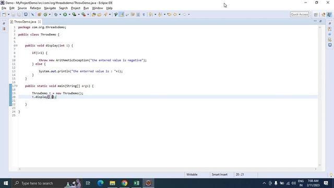Click the Save toolbar icon
The height and width of the screenshot is (188, 334).
[x=13, y=15]
